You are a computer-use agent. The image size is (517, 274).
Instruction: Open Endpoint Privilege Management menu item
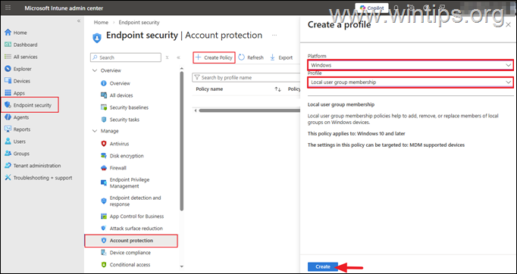(130, 182)
